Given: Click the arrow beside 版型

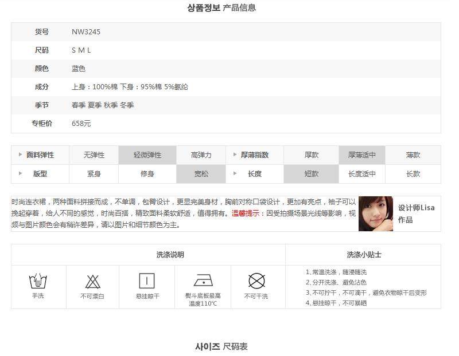Looking at the screenshot, I should (x=21, y=174).
